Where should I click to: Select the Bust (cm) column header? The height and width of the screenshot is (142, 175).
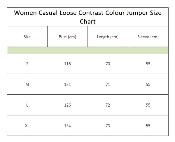click(68, 37)
